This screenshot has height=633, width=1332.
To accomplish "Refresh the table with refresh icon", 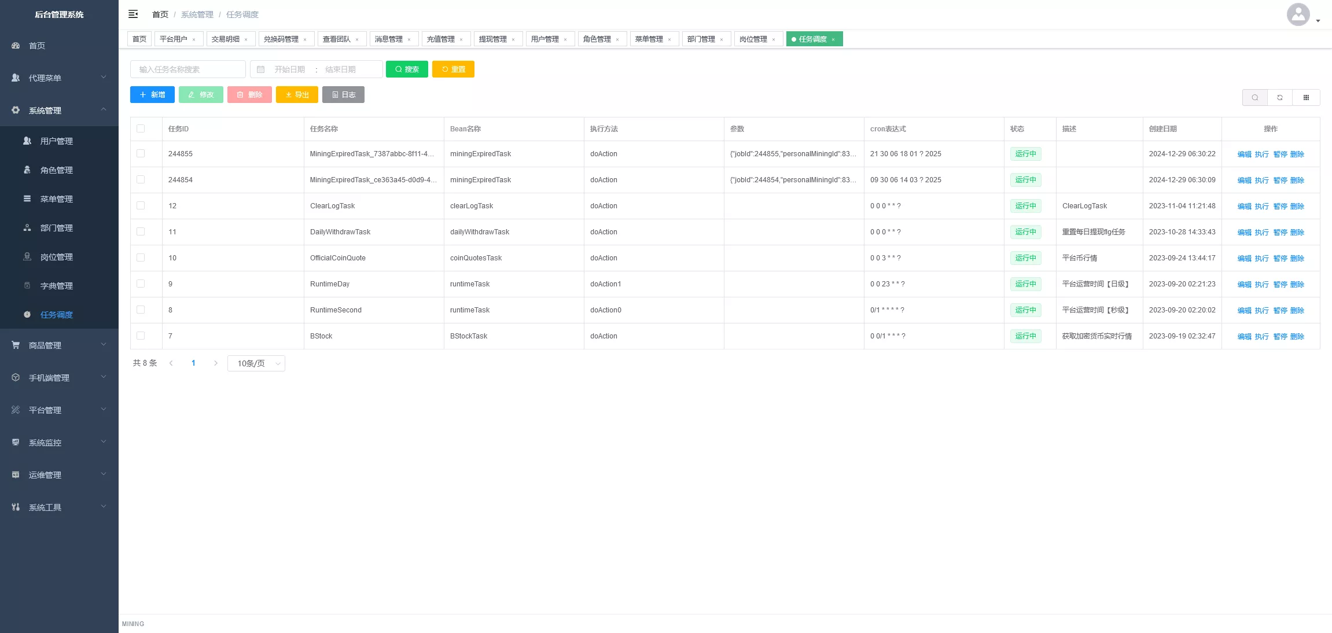I will tap(1280, 97).
